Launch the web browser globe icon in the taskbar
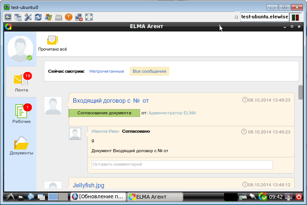The image size is (307, 205). click(30, 197)
